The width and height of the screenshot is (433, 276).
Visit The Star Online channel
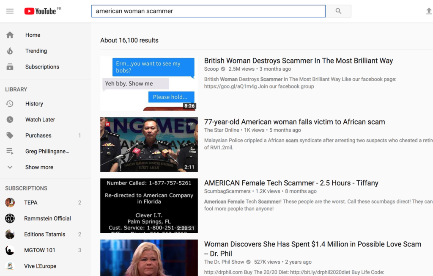(x=222, y=130)
